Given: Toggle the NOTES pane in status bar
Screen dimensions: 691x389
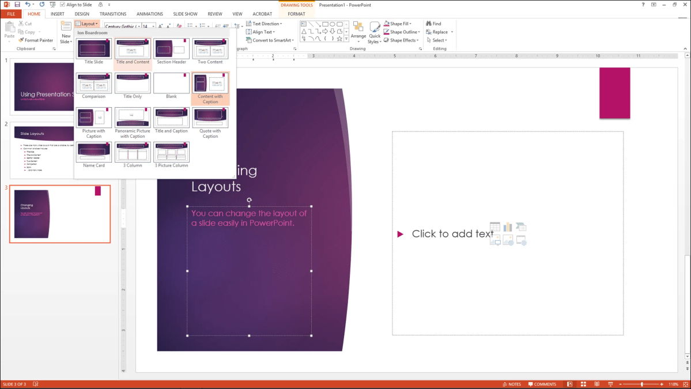Looking at the screenshot, I should [512, 384].
